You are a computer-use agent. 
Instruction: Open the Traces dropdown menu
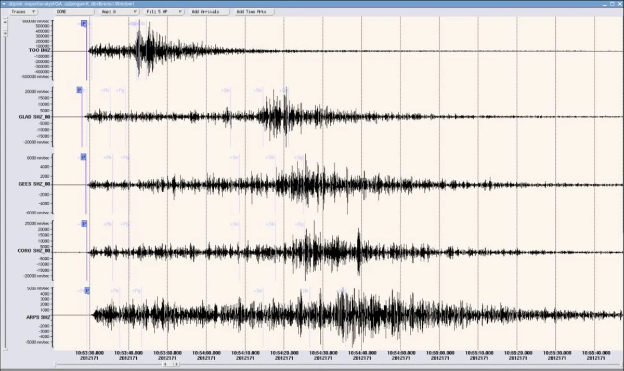(x=23, y=11)
